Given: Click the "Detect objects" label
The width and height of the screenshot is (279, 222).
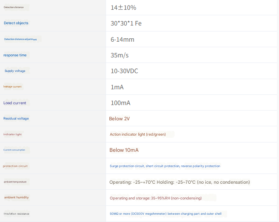Looking at the screenshot, I should [x=16, y=23].
